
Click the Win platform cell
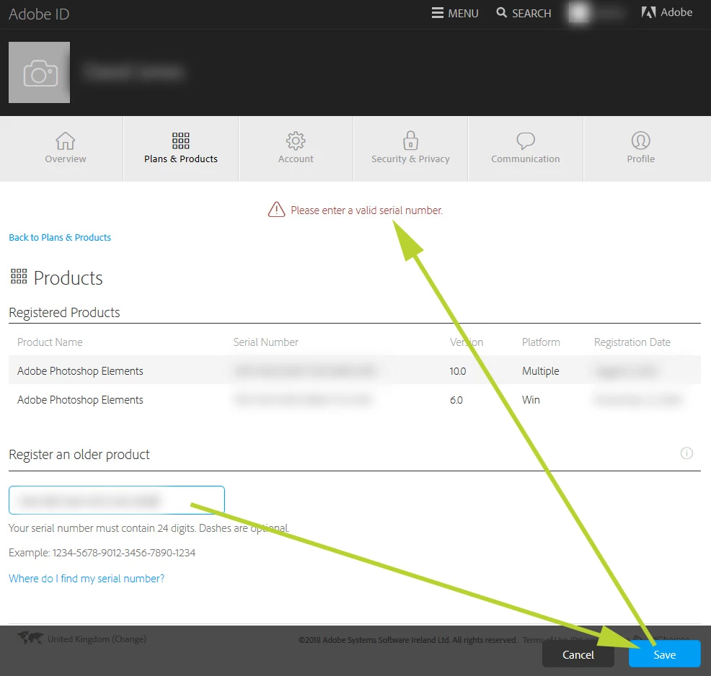click(x=531, y=400)
